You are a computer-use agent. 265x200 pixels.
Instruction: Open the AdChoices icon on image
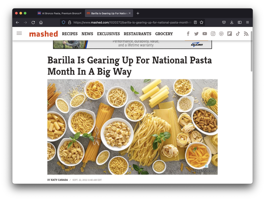[x=206, y=166]
